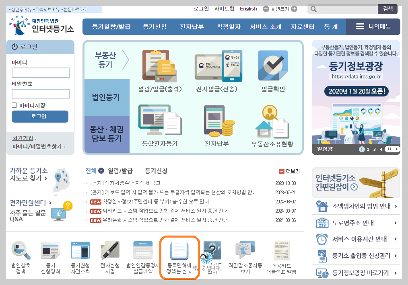This screenshot has height=285, width=408.
Task: Focus the 아이디 input field
Action: [x=41, y=72]
